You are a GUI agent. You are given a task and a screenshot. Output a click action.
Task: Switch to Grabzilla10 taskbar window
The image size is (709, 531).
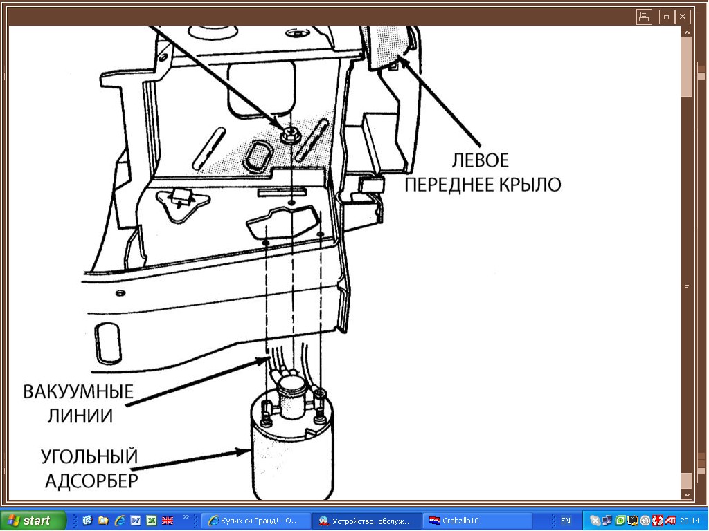pyautogui.click(x=476, y=520)
